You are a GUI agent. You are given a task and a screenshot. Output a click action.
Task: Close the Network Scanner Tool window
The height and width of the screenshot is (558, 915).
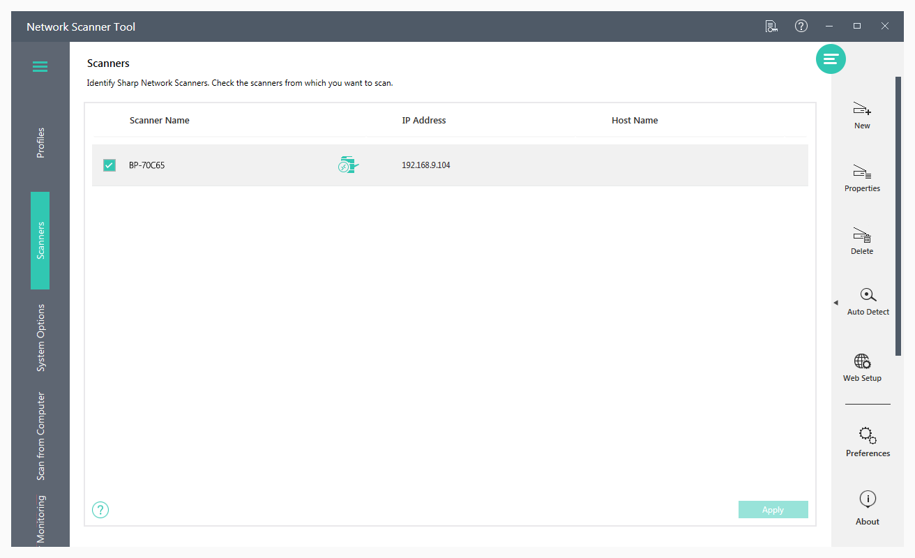click(885, 26)
